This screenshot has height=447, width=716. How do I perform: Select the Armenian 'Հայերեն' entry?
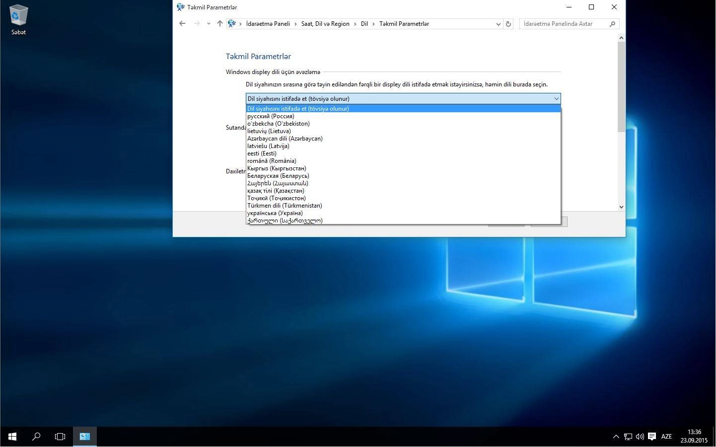point(403,183)
